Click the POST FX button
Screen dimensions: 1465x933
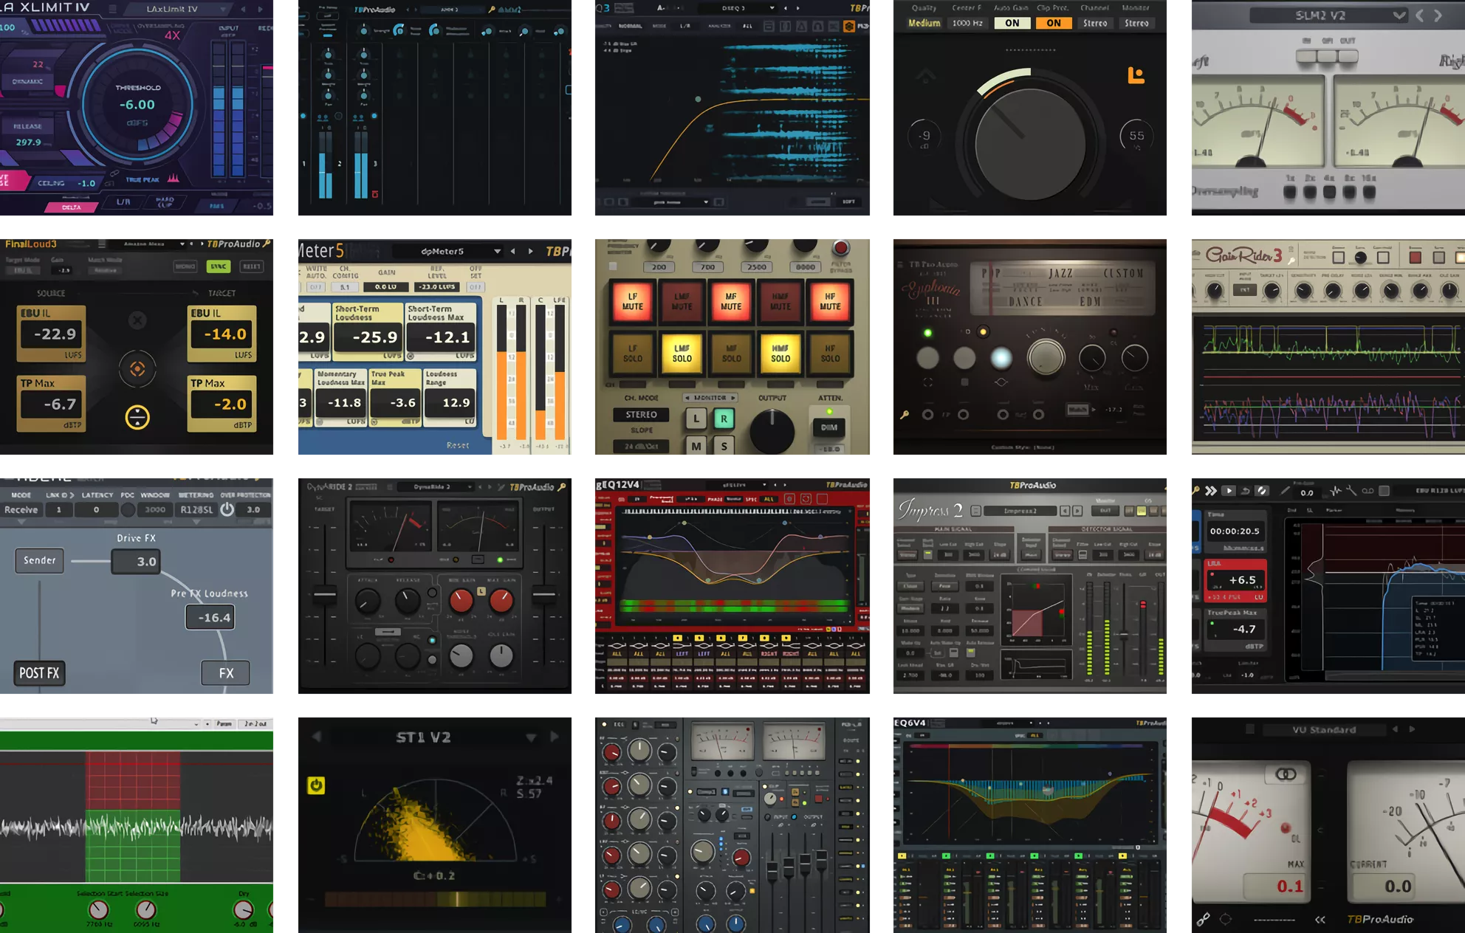(39, 673)
